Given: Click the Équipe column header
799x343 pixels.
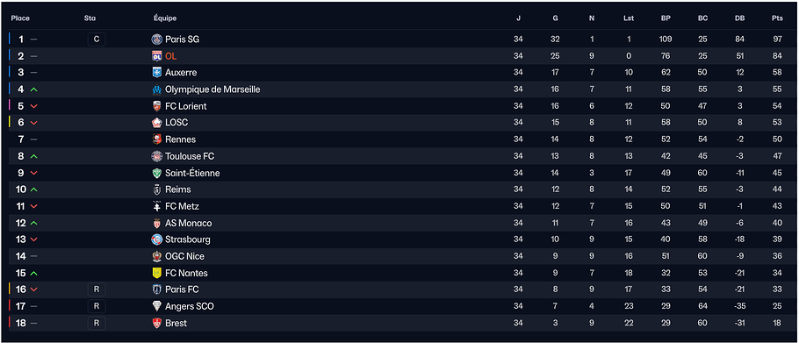Looking at the screenshot, I should [x=165, y=18].
